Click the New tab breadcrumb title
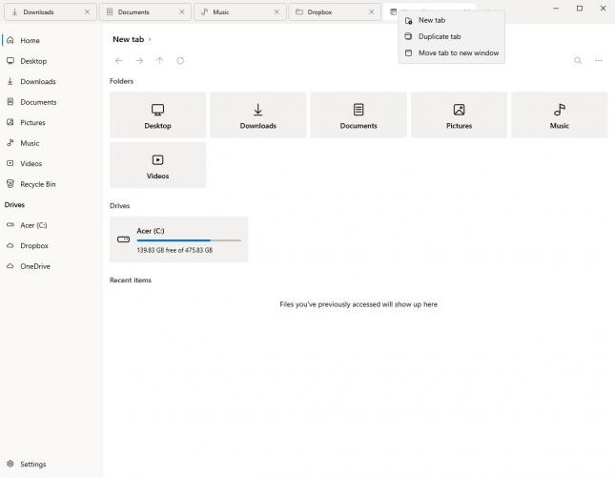The width and height of the screenshot is (615, 478). click(129, 39)
